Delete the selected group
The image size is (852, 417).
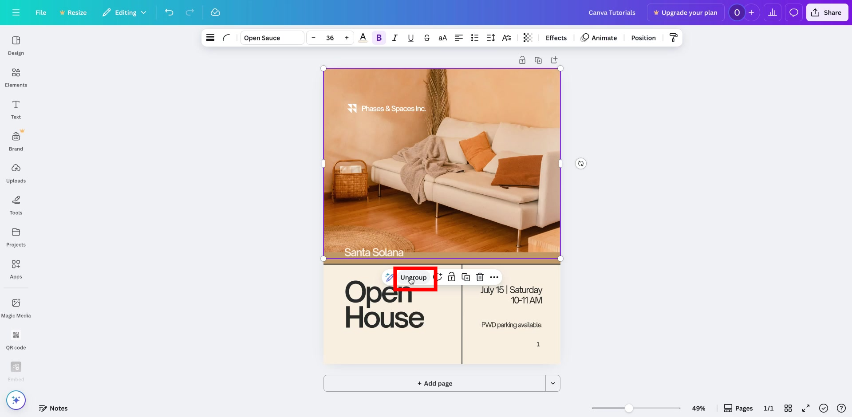(480, 277)
